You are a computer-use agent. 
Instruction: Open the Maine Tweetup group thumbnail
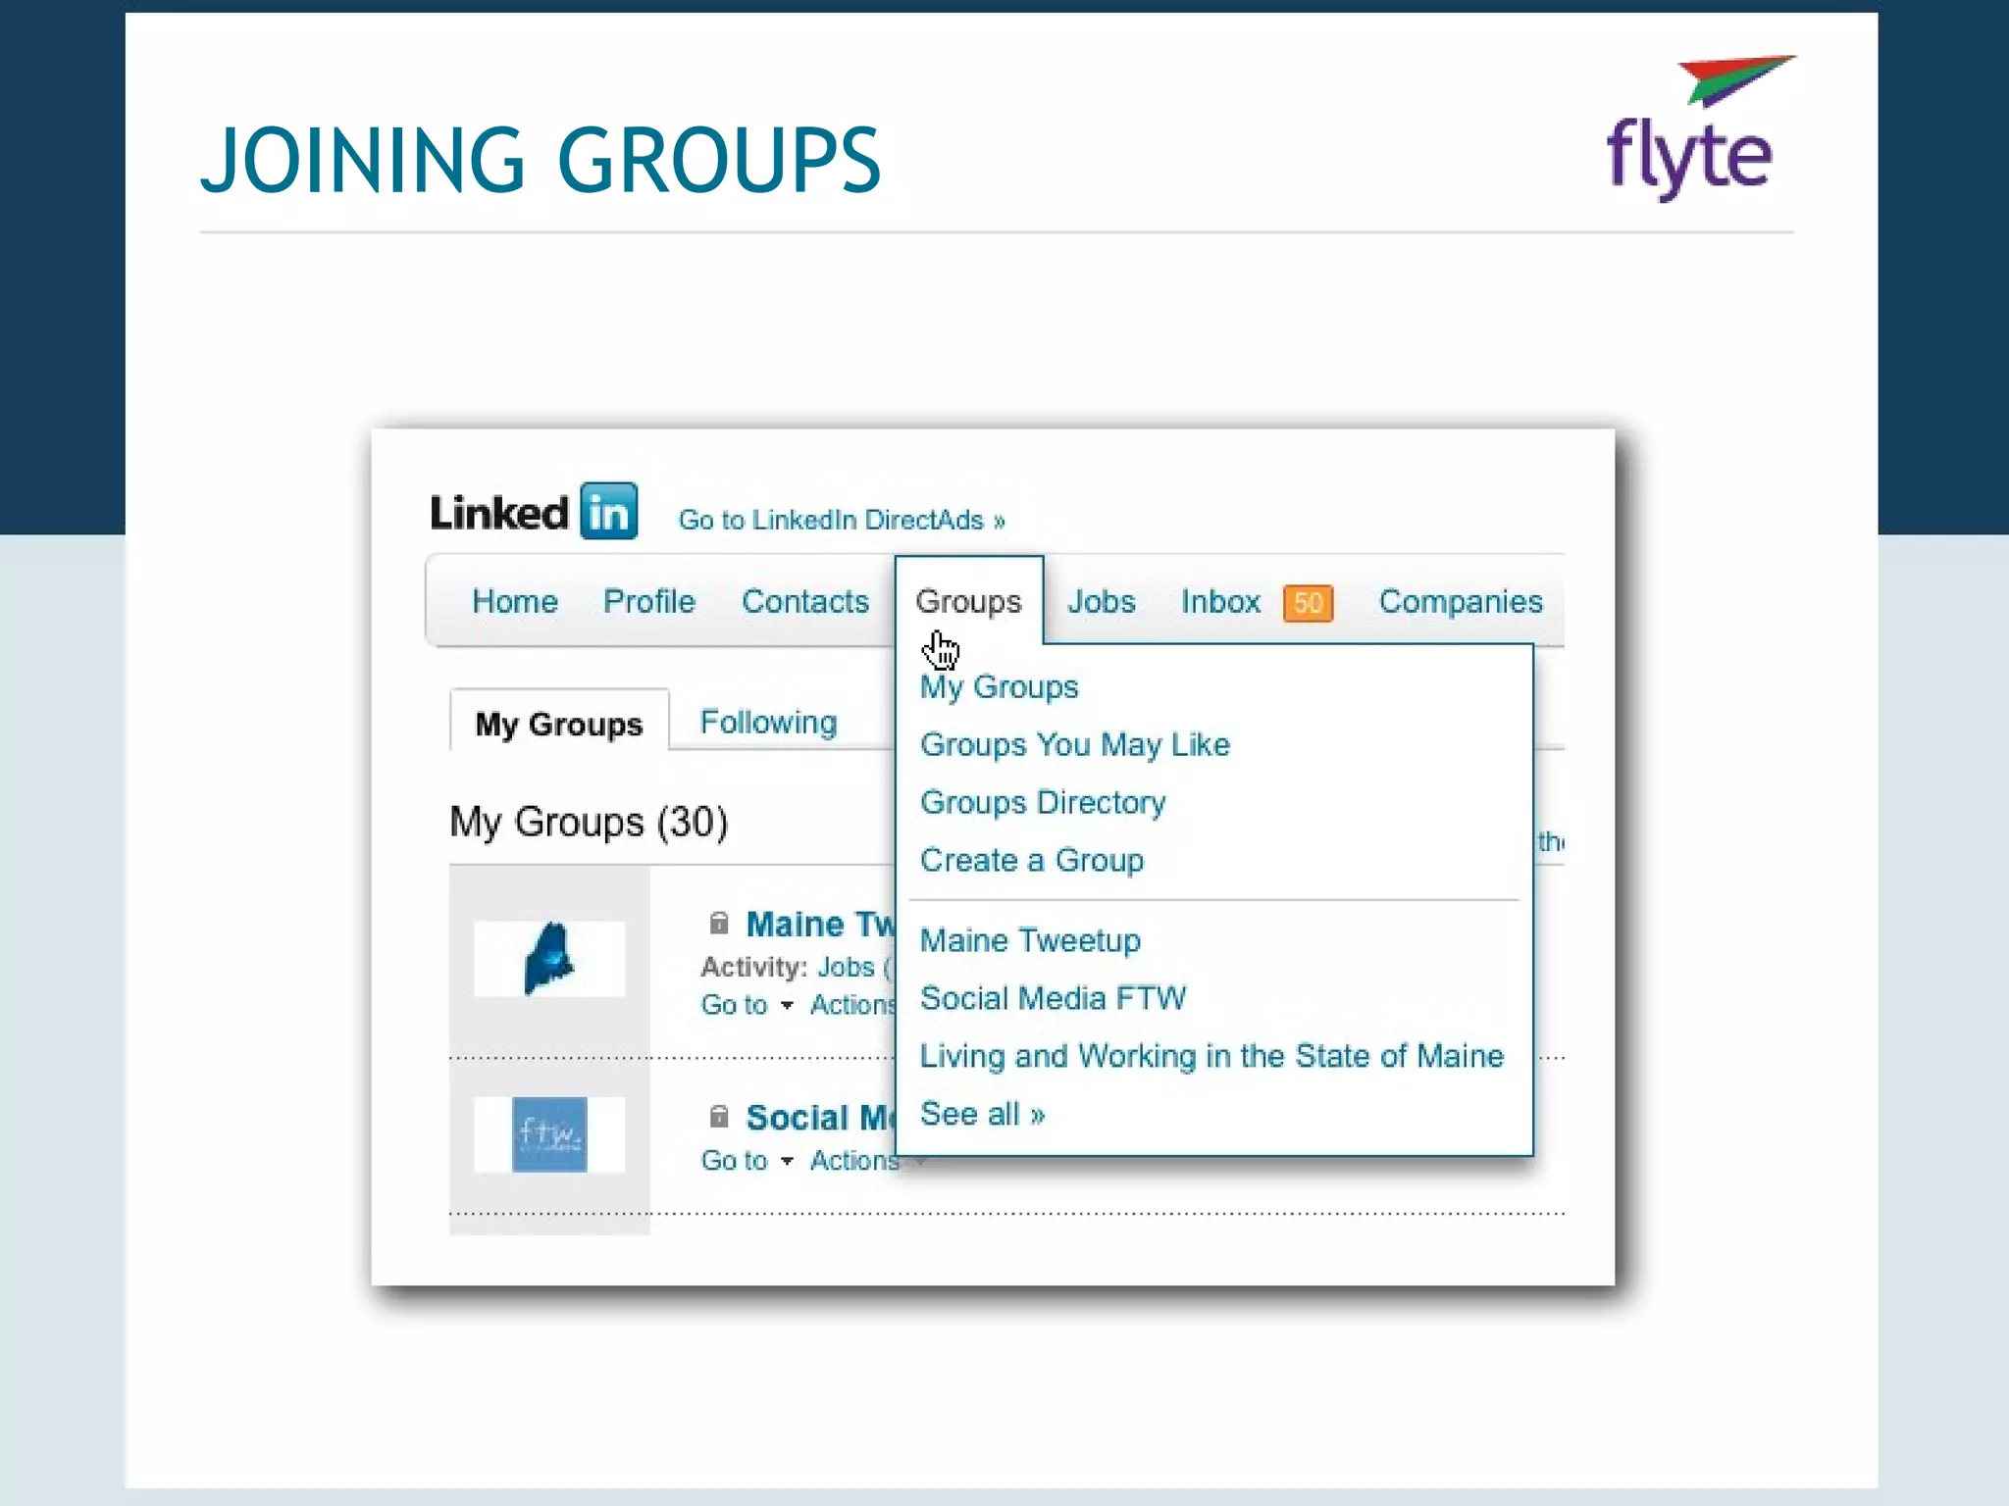pyautogui.click(x=549, y=958)
